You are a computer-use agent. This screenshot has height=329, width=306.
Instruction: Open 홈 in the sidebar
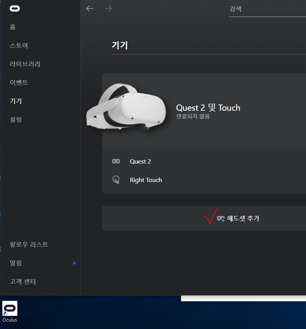coord(13,27)
